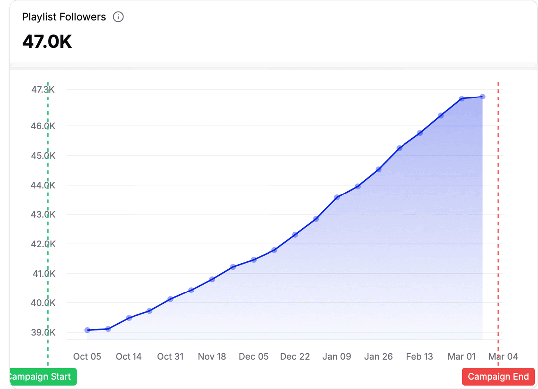Select the data point above Feb 13
Viewport: 538px width, 389px height.
[419, 132]
